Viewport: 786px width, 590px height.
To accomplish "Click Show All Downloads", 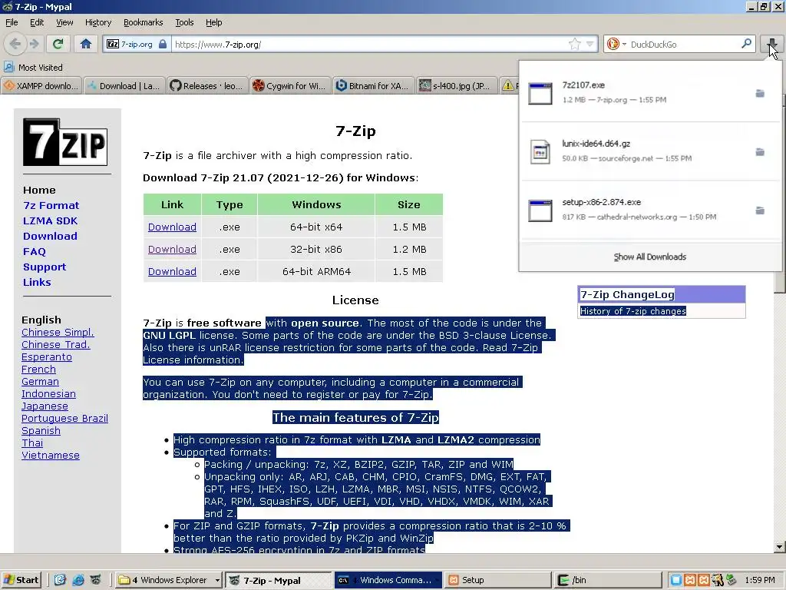I will [x=649, y=257].
